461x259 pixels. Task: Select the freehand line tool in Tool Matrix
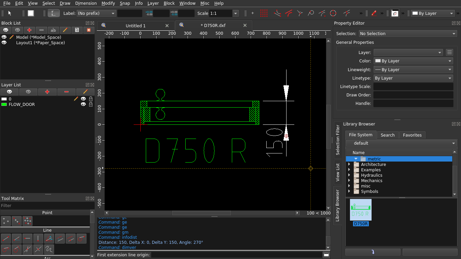coord(49,250)
